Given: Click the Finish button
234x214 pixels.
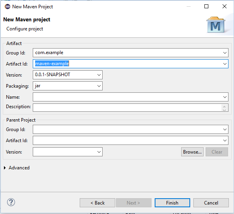Looking at the screenshot, I should pyautogui.click(x=172, y=203).
